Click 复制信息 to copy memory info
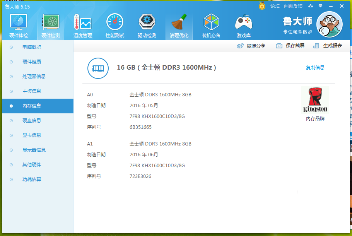The height and width of the screenshot is (236, 352). click(315, 67)
